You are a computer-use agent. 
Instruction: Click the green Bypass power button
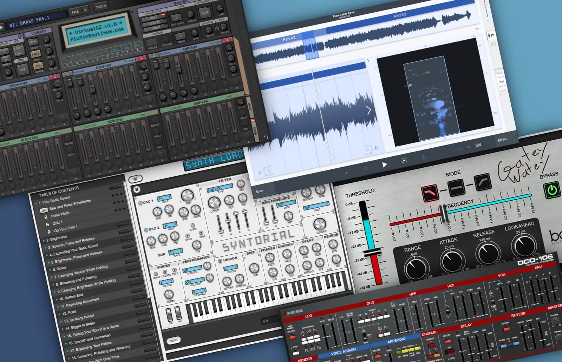click(551, 190)
